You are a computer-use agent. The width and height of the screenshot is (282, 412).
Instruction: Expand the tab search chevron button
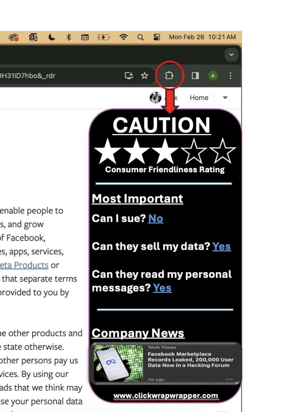tap(231, 55)
